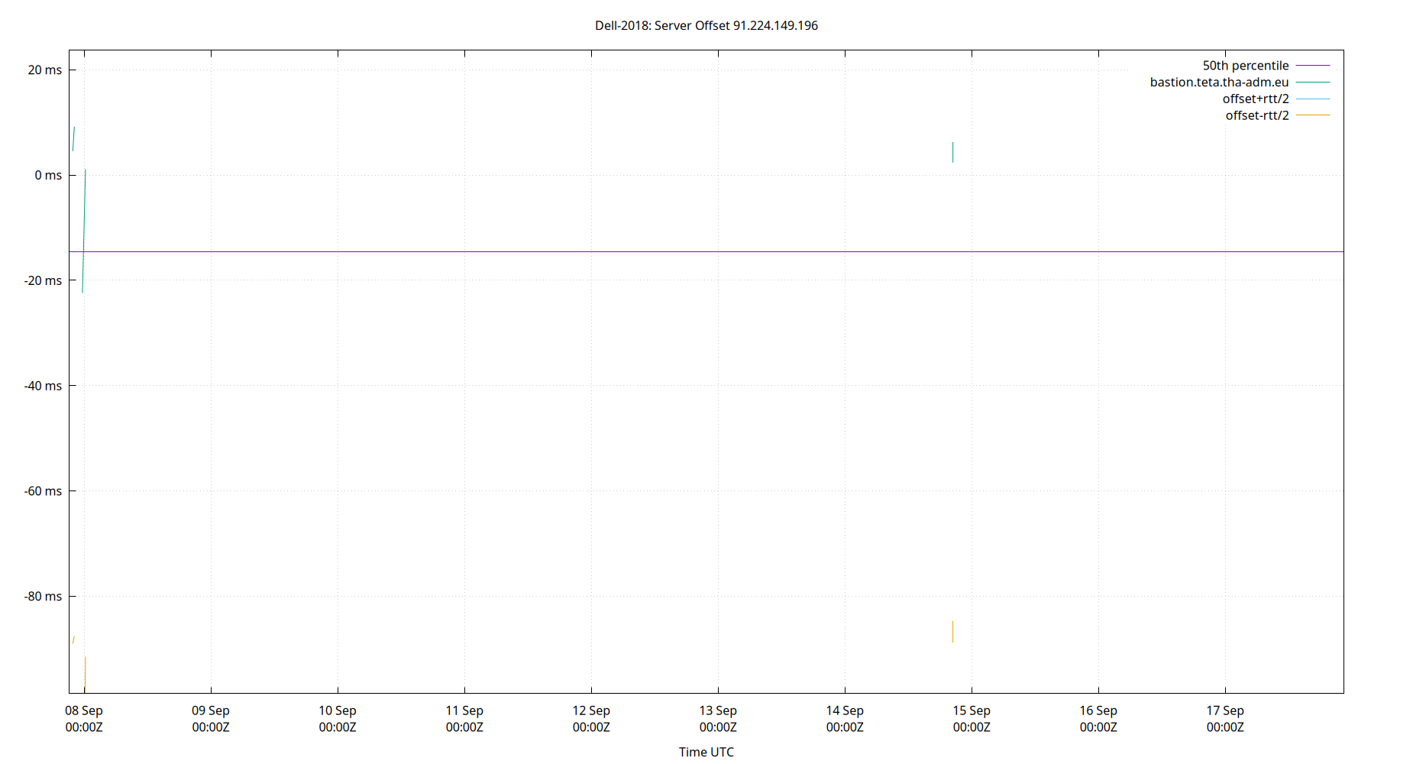Click the '10 Sep 00:00Z' x-axis label

pyautogui.click(x=338, y=719)
